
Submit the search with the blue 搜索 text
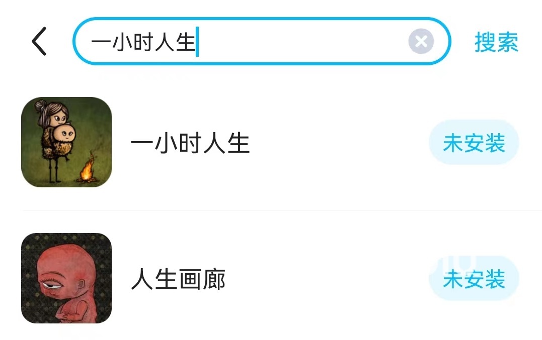(x=496, y=42)
